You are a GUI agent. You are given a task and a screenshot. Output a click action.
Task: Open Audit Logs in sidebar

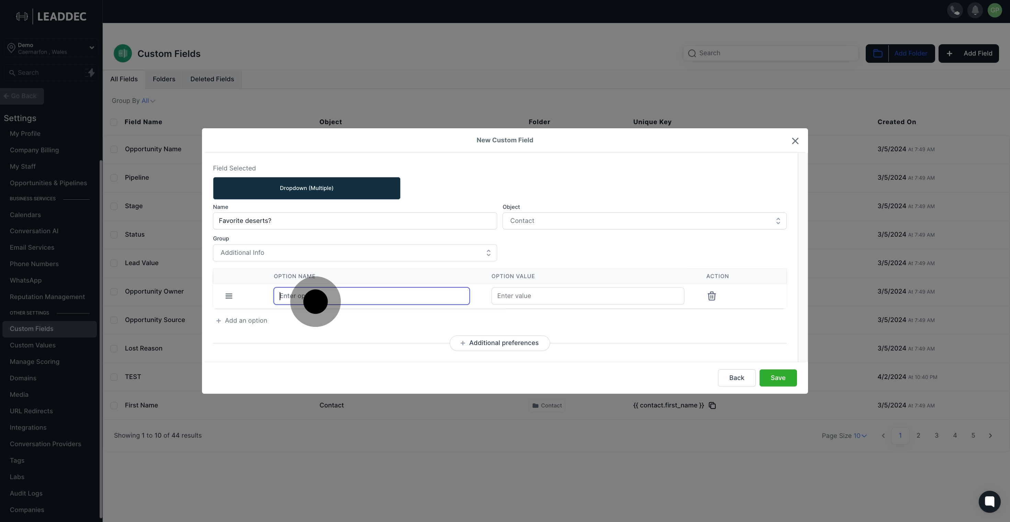26,494
